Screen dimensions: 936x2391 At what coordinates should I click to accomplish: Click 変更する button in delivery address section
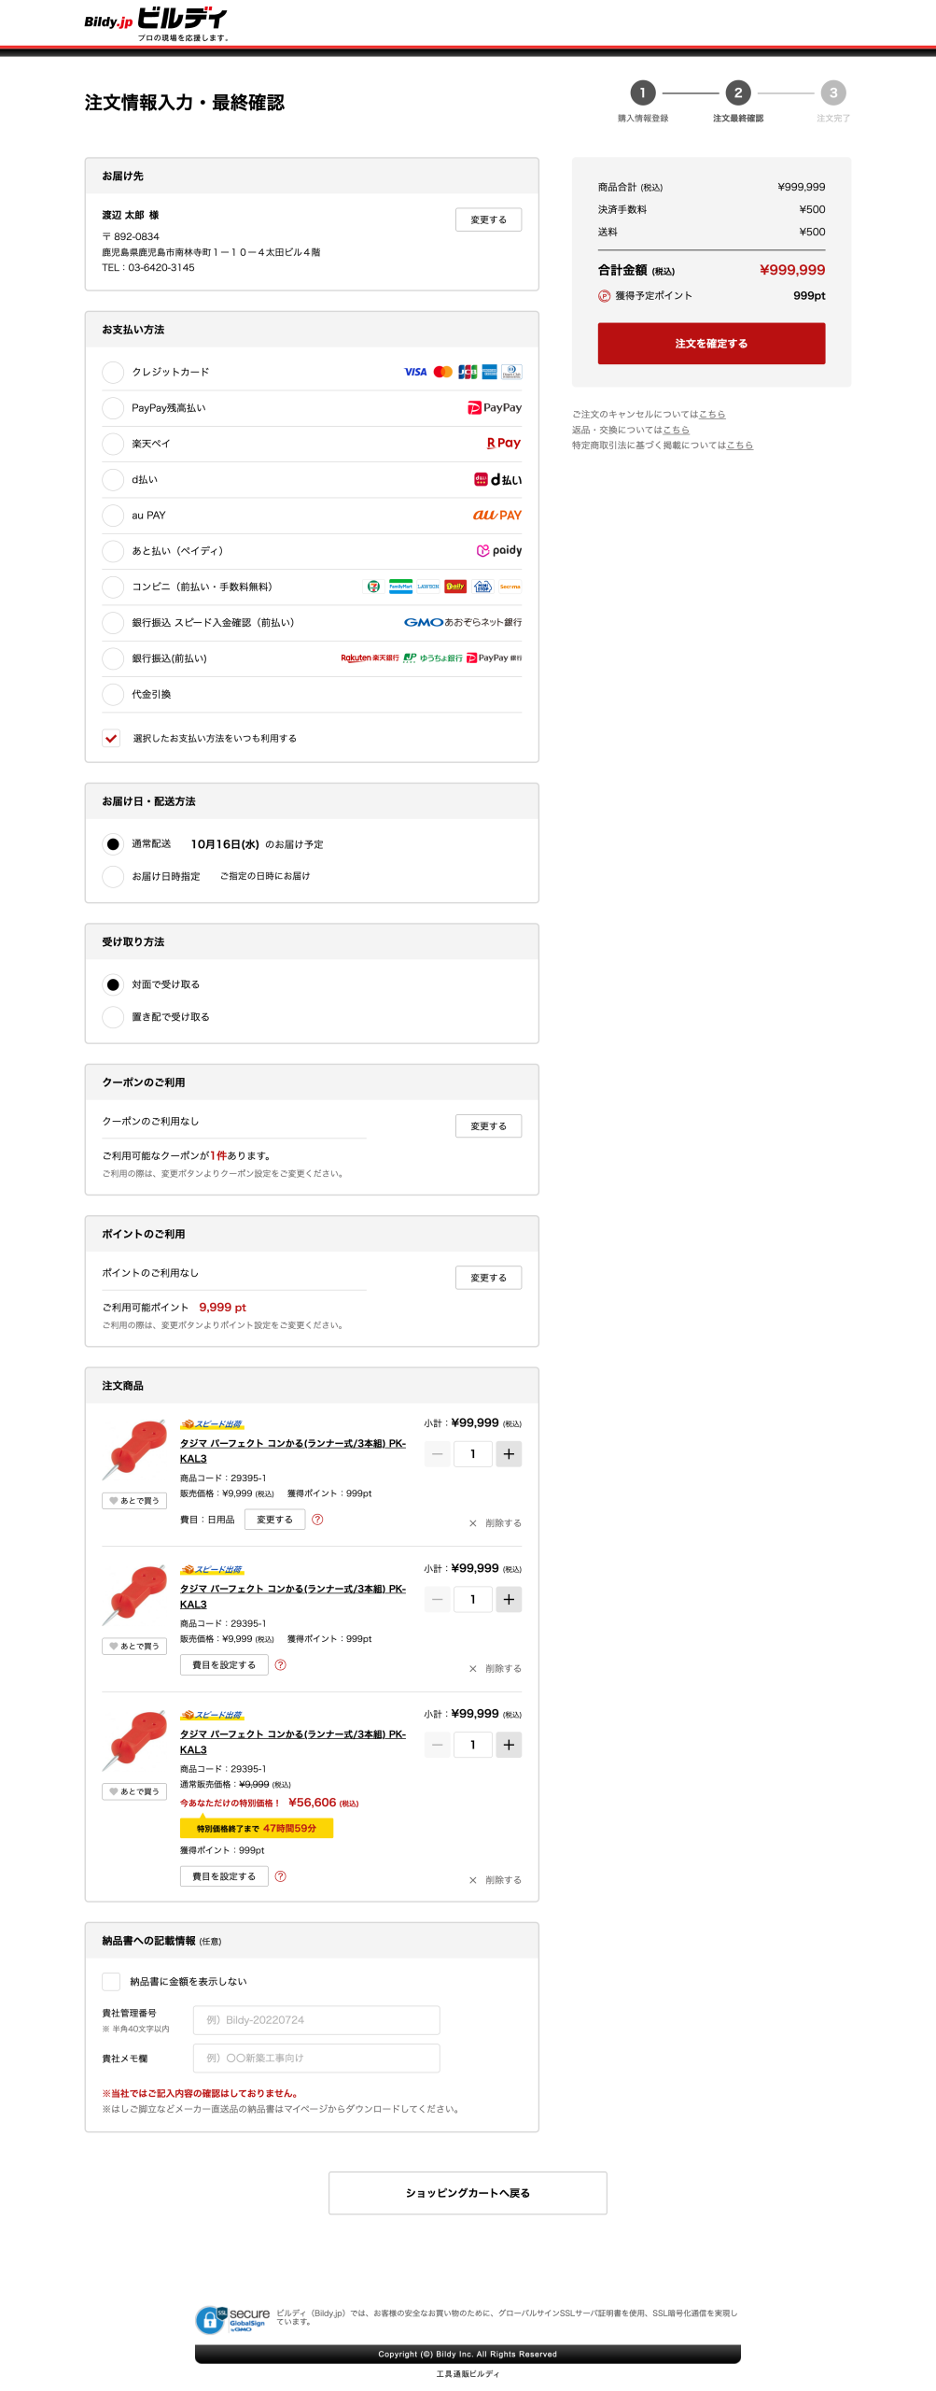click(x=488, y=219)
